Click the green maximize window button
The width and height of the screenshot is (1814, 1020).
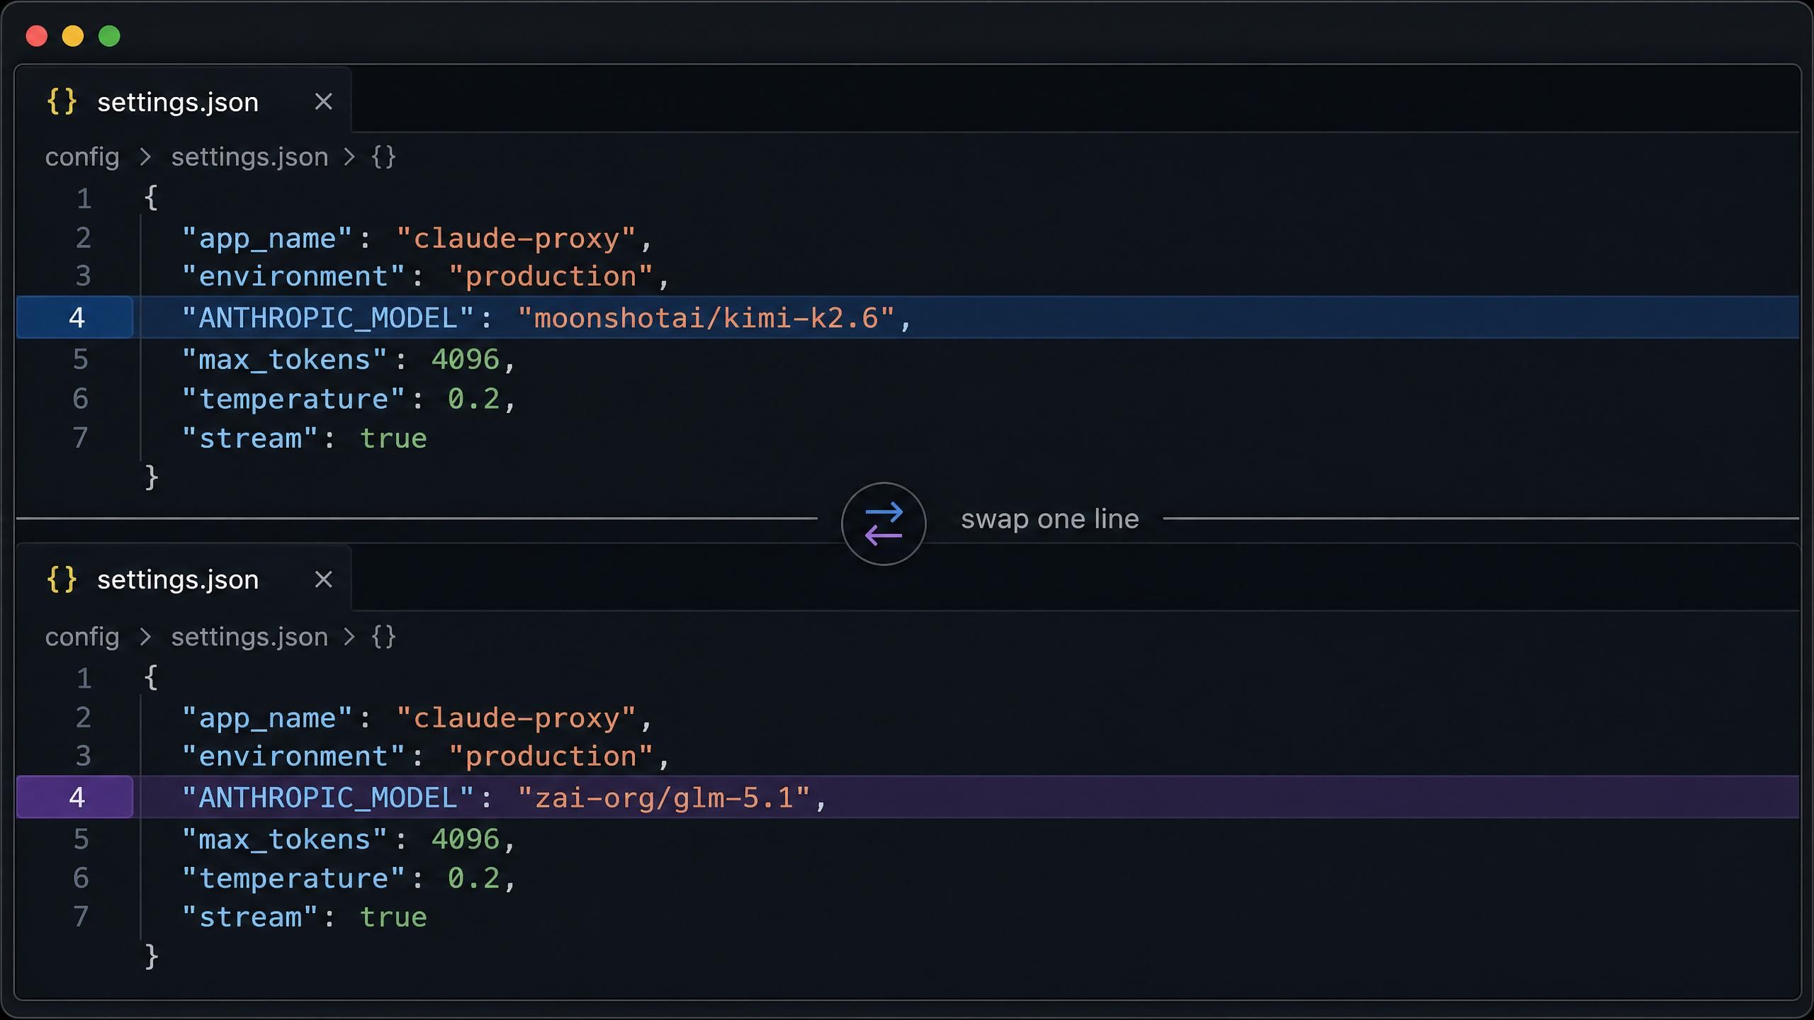109,36
